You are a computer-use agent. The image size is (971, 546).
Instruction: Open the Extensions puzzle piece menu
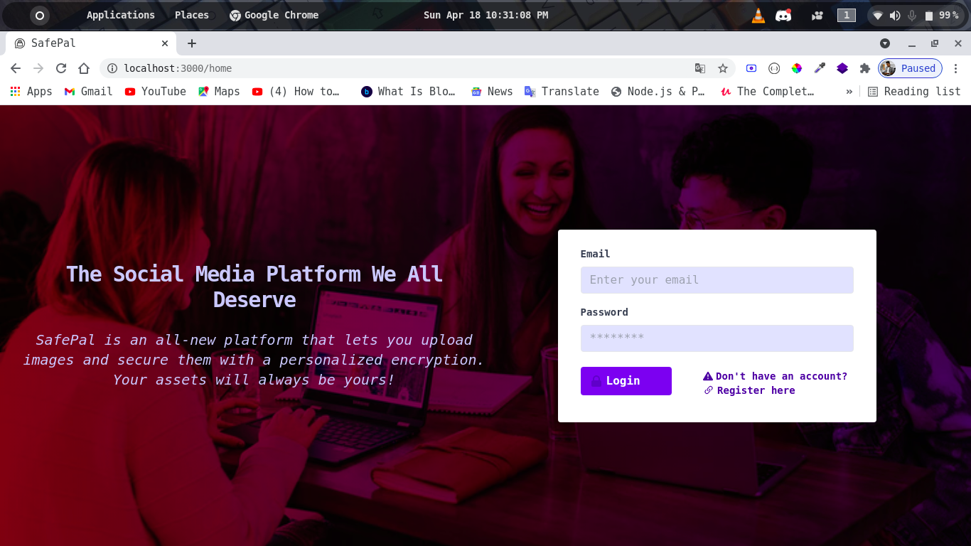865,68
